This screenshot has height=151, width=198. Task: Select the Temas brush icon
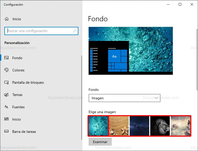(x=7, y=95)
